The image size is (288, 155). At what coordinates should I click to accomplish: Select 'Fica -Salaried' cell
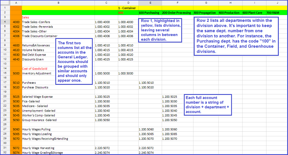click(x=58, y=101)
